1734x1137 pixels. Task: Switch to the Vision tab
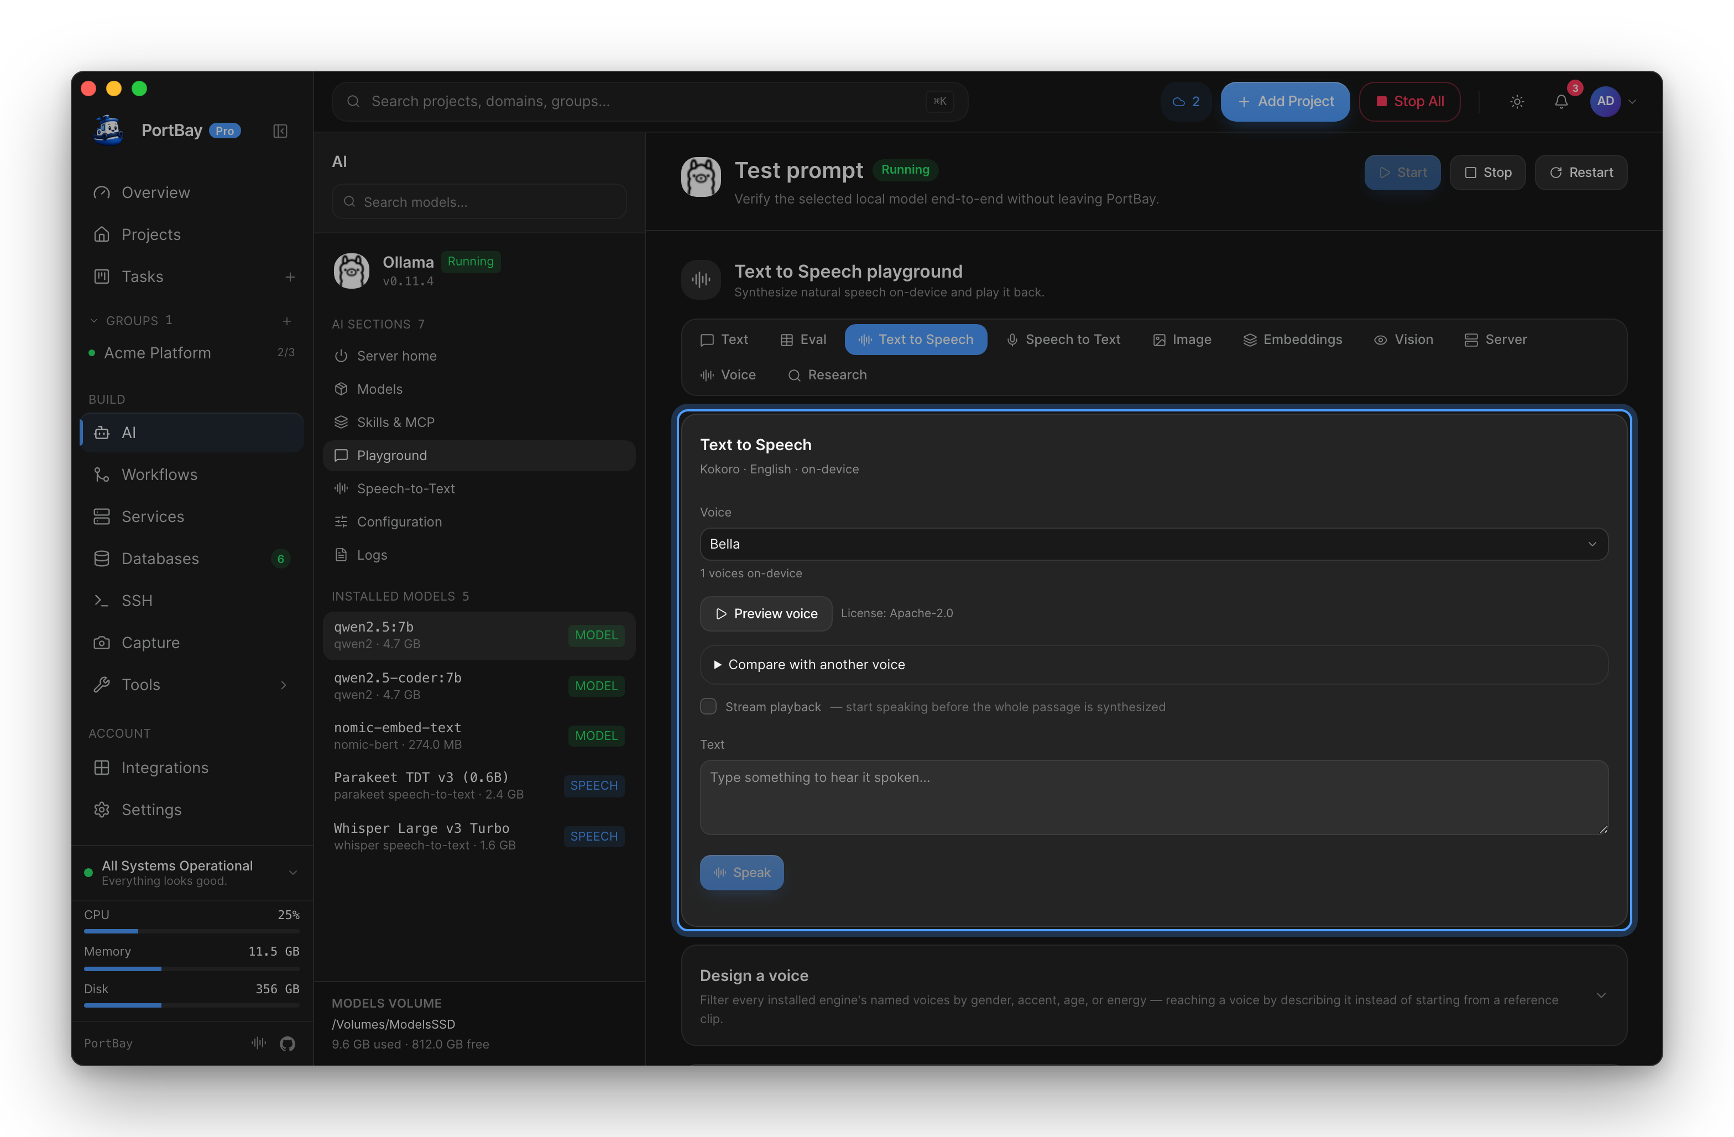point(1403,340)
